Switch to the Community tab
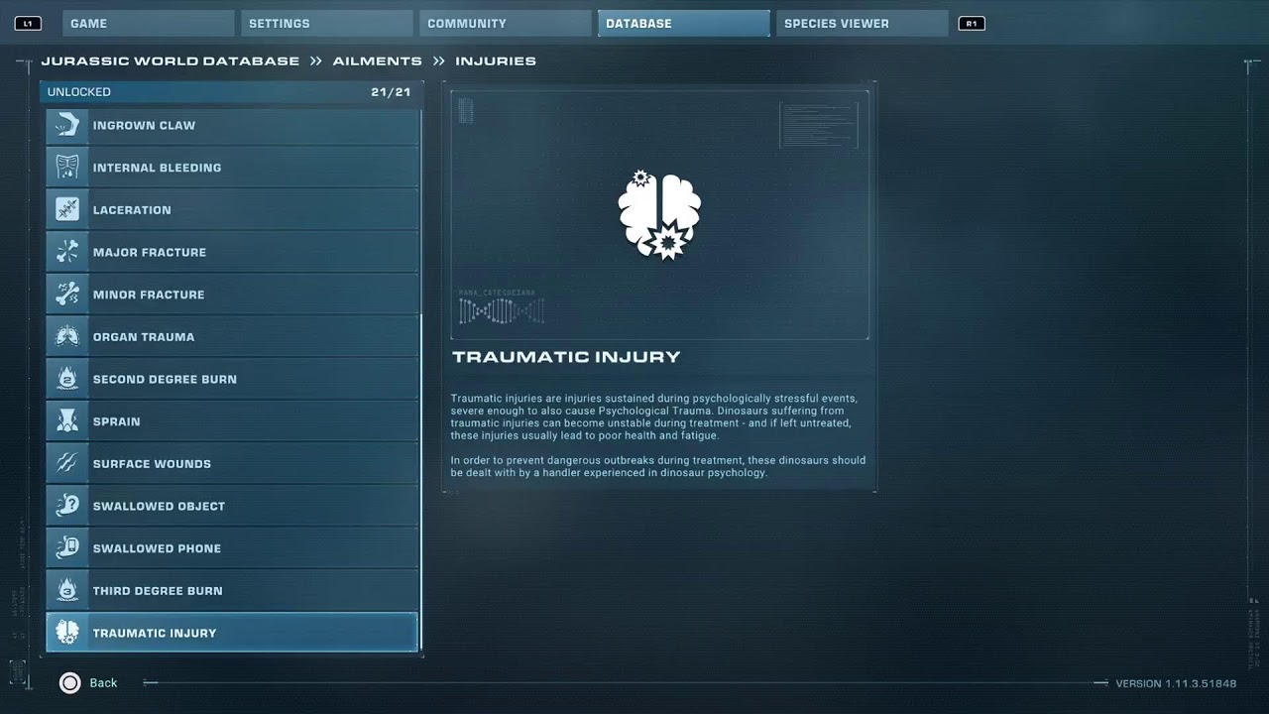The height and width of the screenshot is (714, 1269). click(x=506, y=23)
